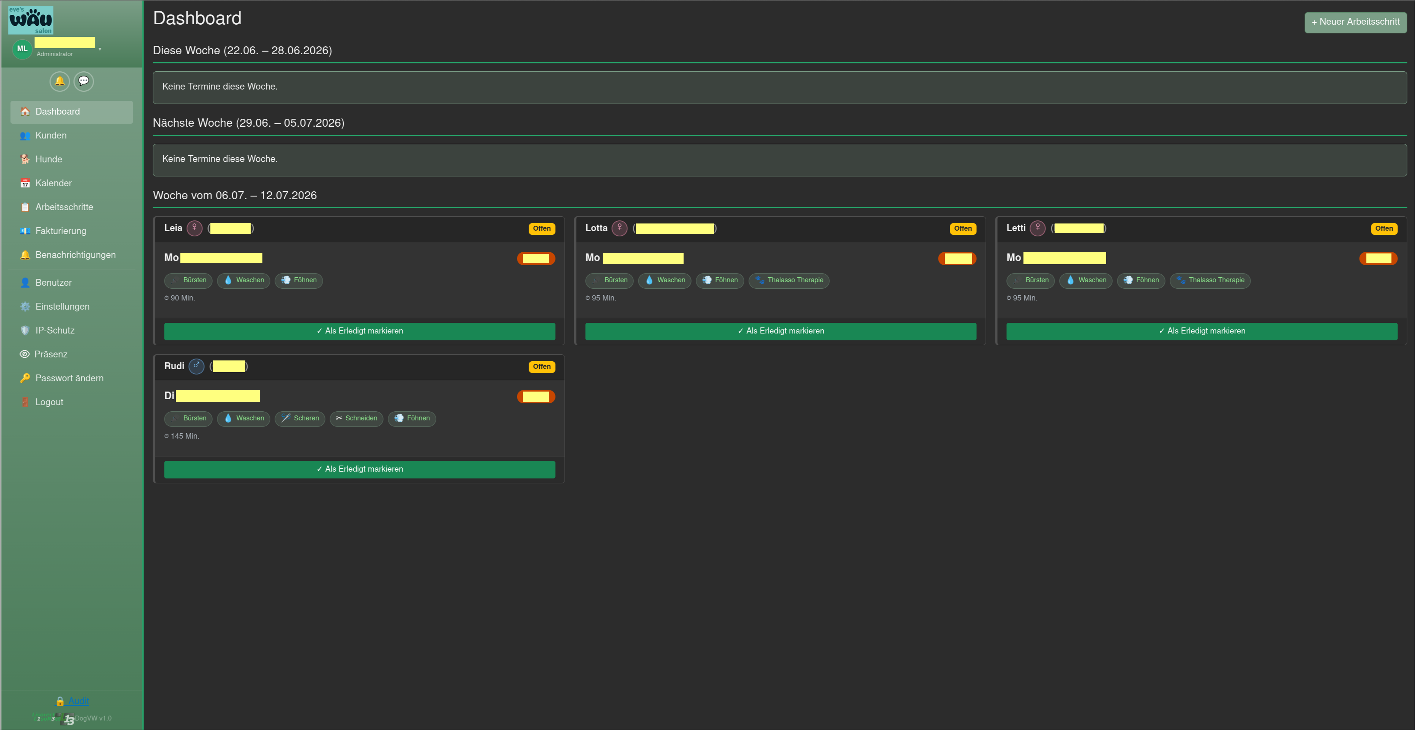Image resolution: width=1415 pixels, height=730 pixels.
Task: Click Scheren tag on Rudi's card
Action: point(300,419)
